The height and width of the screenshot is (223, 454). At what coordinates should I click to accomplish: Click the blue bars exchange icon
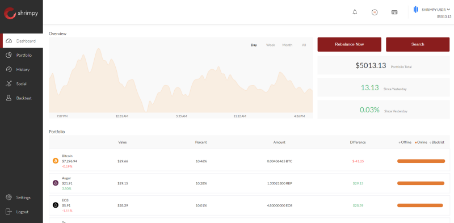(x=415, y=10)
